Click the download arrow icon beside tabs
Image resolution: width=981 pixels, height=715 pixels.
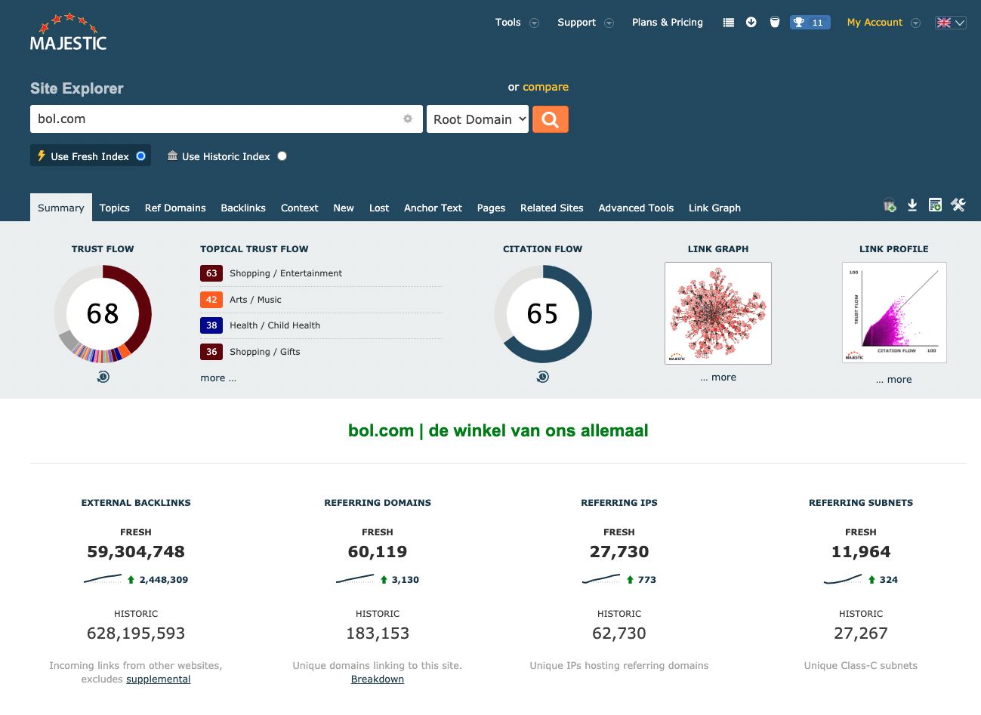[x=912, y=205]
